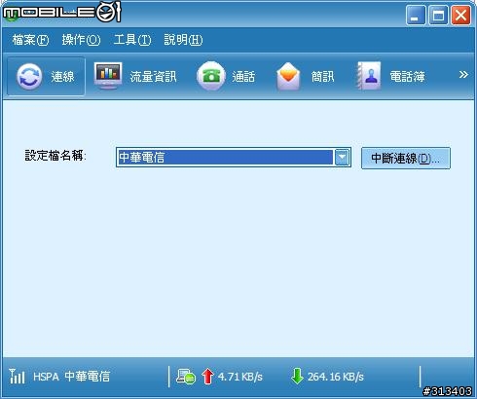Open the 流量資訊 statistics monitor icon

pyautogui.click(x=108, y=76)
